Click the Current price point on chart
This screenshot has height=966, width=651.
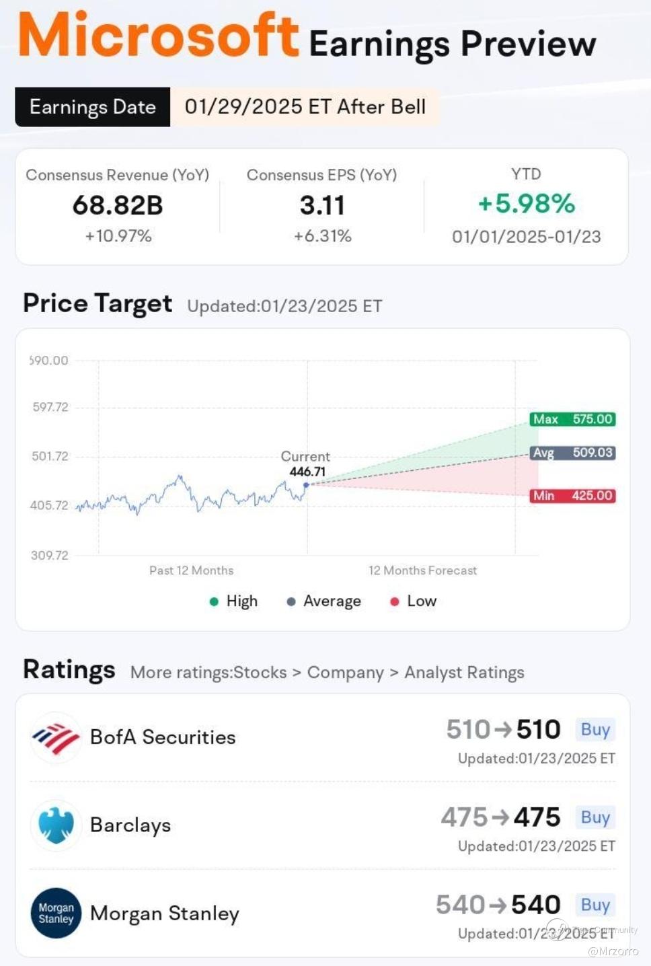click(306, 484)
